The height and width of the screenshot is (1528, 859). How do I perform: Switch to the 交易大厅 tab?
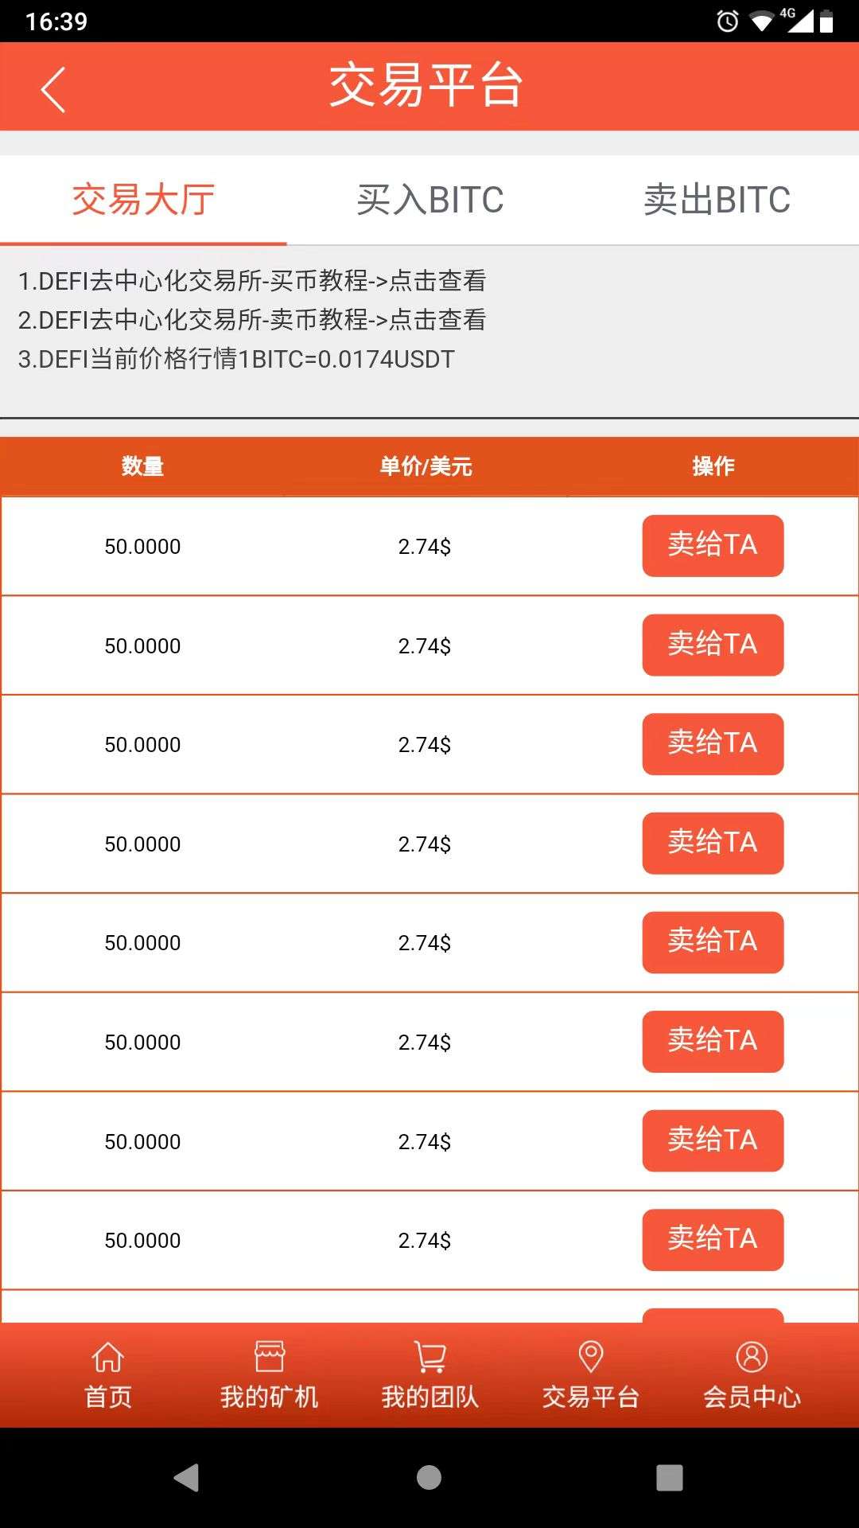(x=143, y=200)
